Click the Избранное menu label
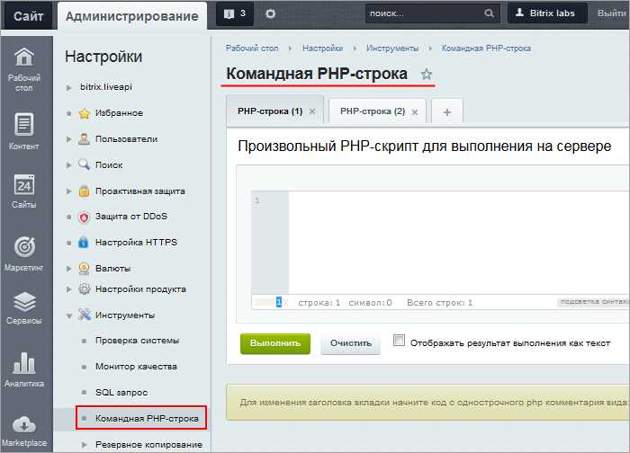The image size is (630, 453). pyautogui.click(x=119, y=113)
